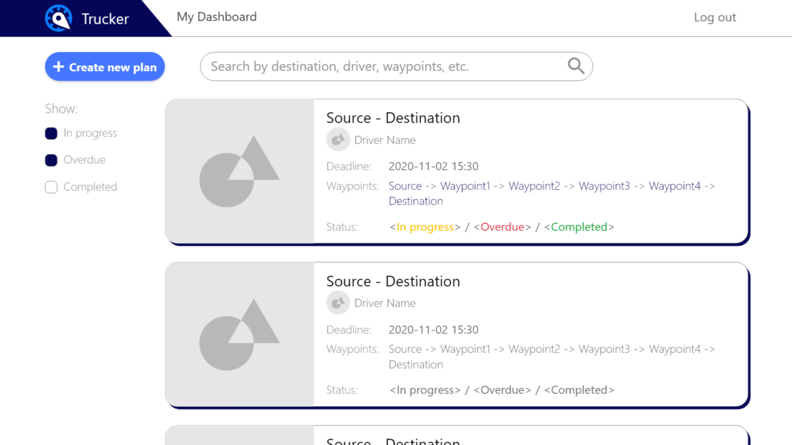Click the plus icon on Create new plan
The width and height of the screenshot is (792, 445).
pos(59,66)
